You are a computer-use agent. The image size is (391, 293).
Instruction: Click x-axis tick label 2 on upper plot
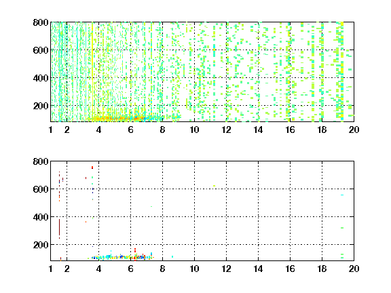point(67,130)
